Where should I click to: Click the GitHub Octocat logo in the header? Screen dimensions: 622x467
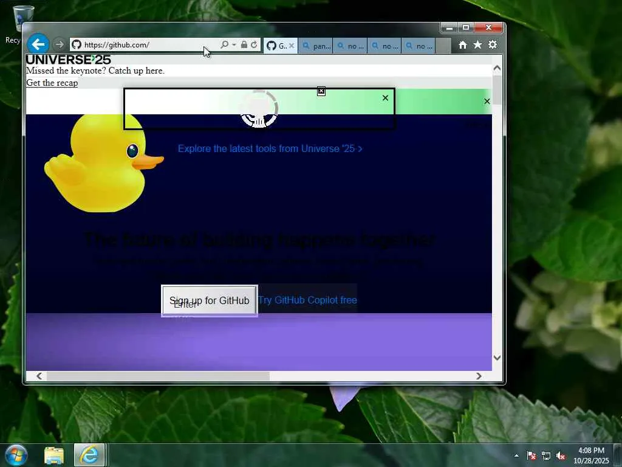click(259, 109)
